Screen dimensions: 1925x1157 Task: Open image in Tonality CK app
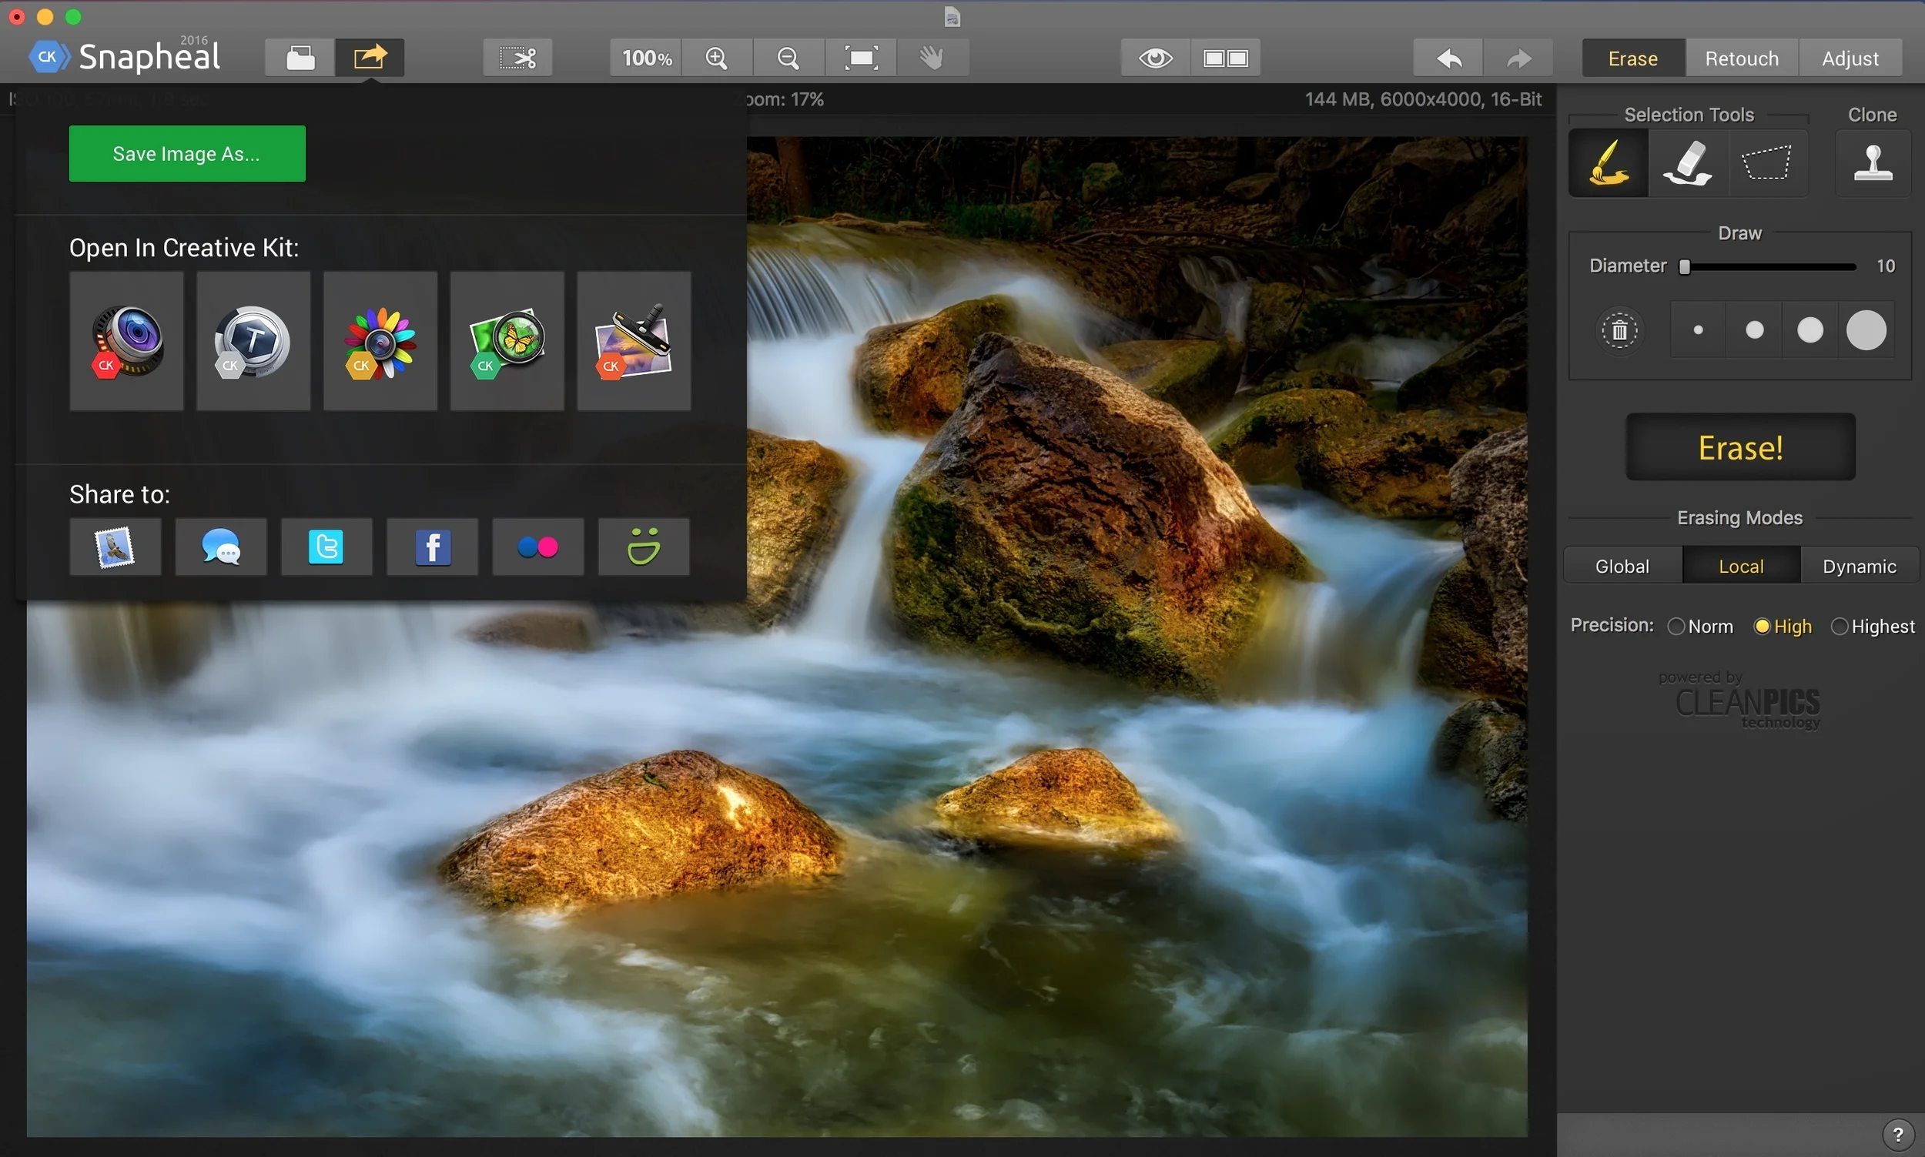point(253,342)
